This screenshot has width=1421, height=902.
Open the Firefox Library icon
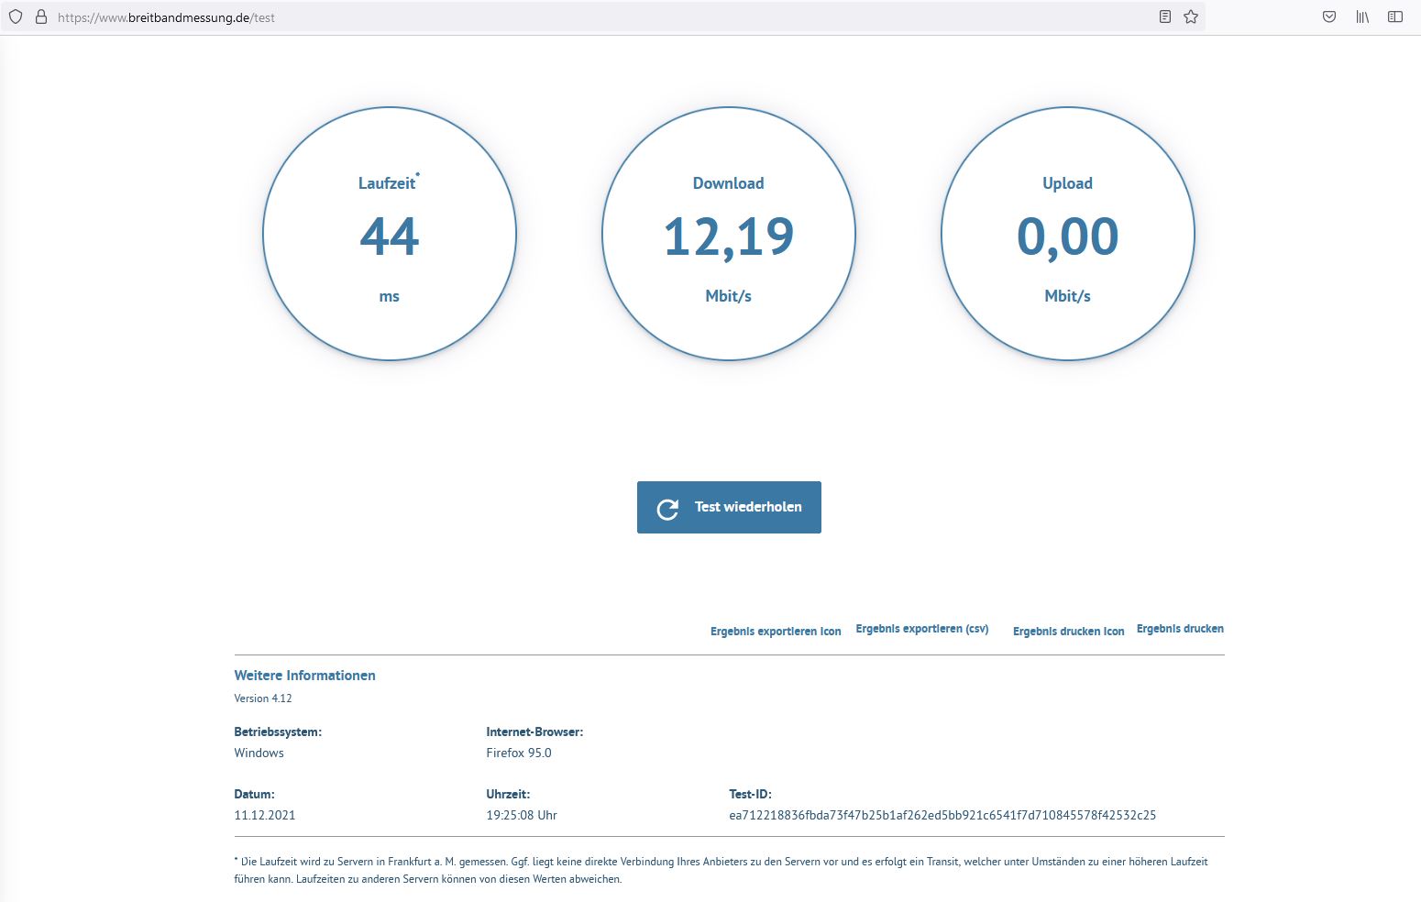(1362, 16)
